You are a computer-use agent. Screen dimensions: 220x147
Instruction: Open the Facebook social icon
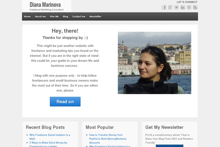(164, 7)
